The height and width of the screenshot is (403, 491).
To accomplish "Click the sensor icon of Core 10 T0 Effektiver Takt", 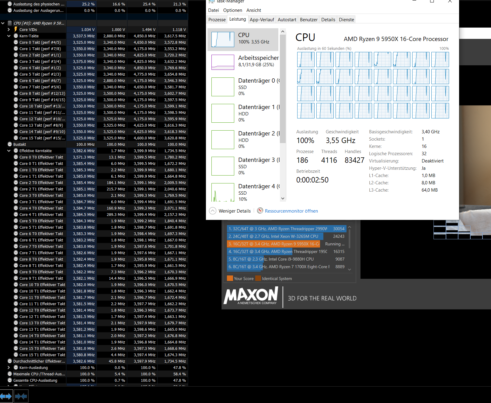I will point(16,285).
